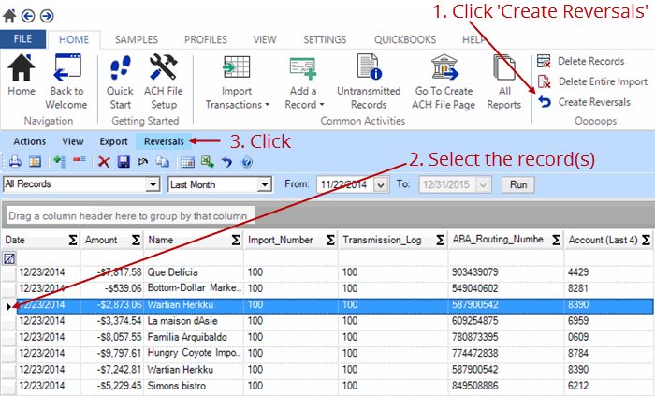The image size is (655, 396).
Task: Click the blue help question mark icon
Action: 247,162
